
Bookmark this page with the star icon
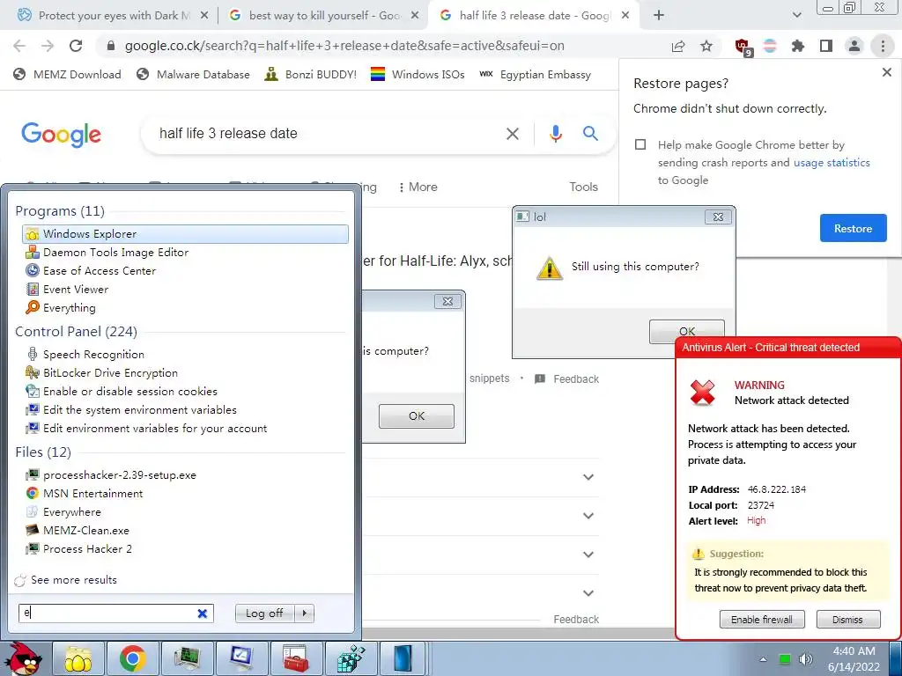click(x=706, y=46)
